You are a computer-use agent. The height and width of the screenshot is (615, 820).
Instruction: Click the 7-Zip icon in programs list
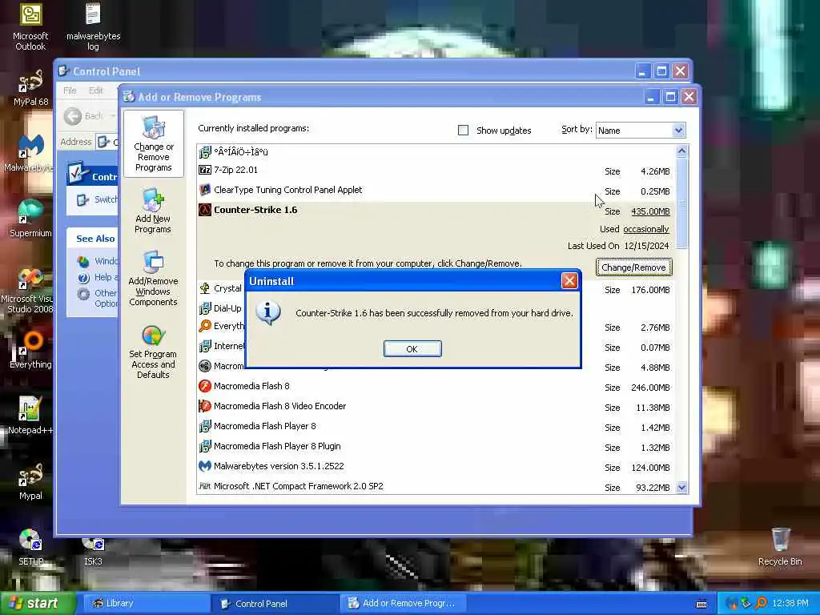(204, 170)
